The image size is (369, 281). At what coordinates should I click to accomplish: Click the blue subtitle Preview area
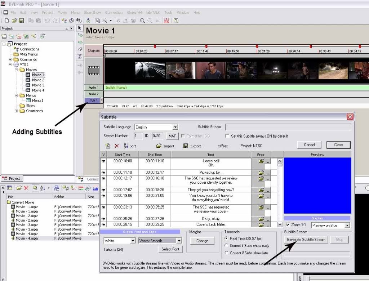[x=317, y=186]
